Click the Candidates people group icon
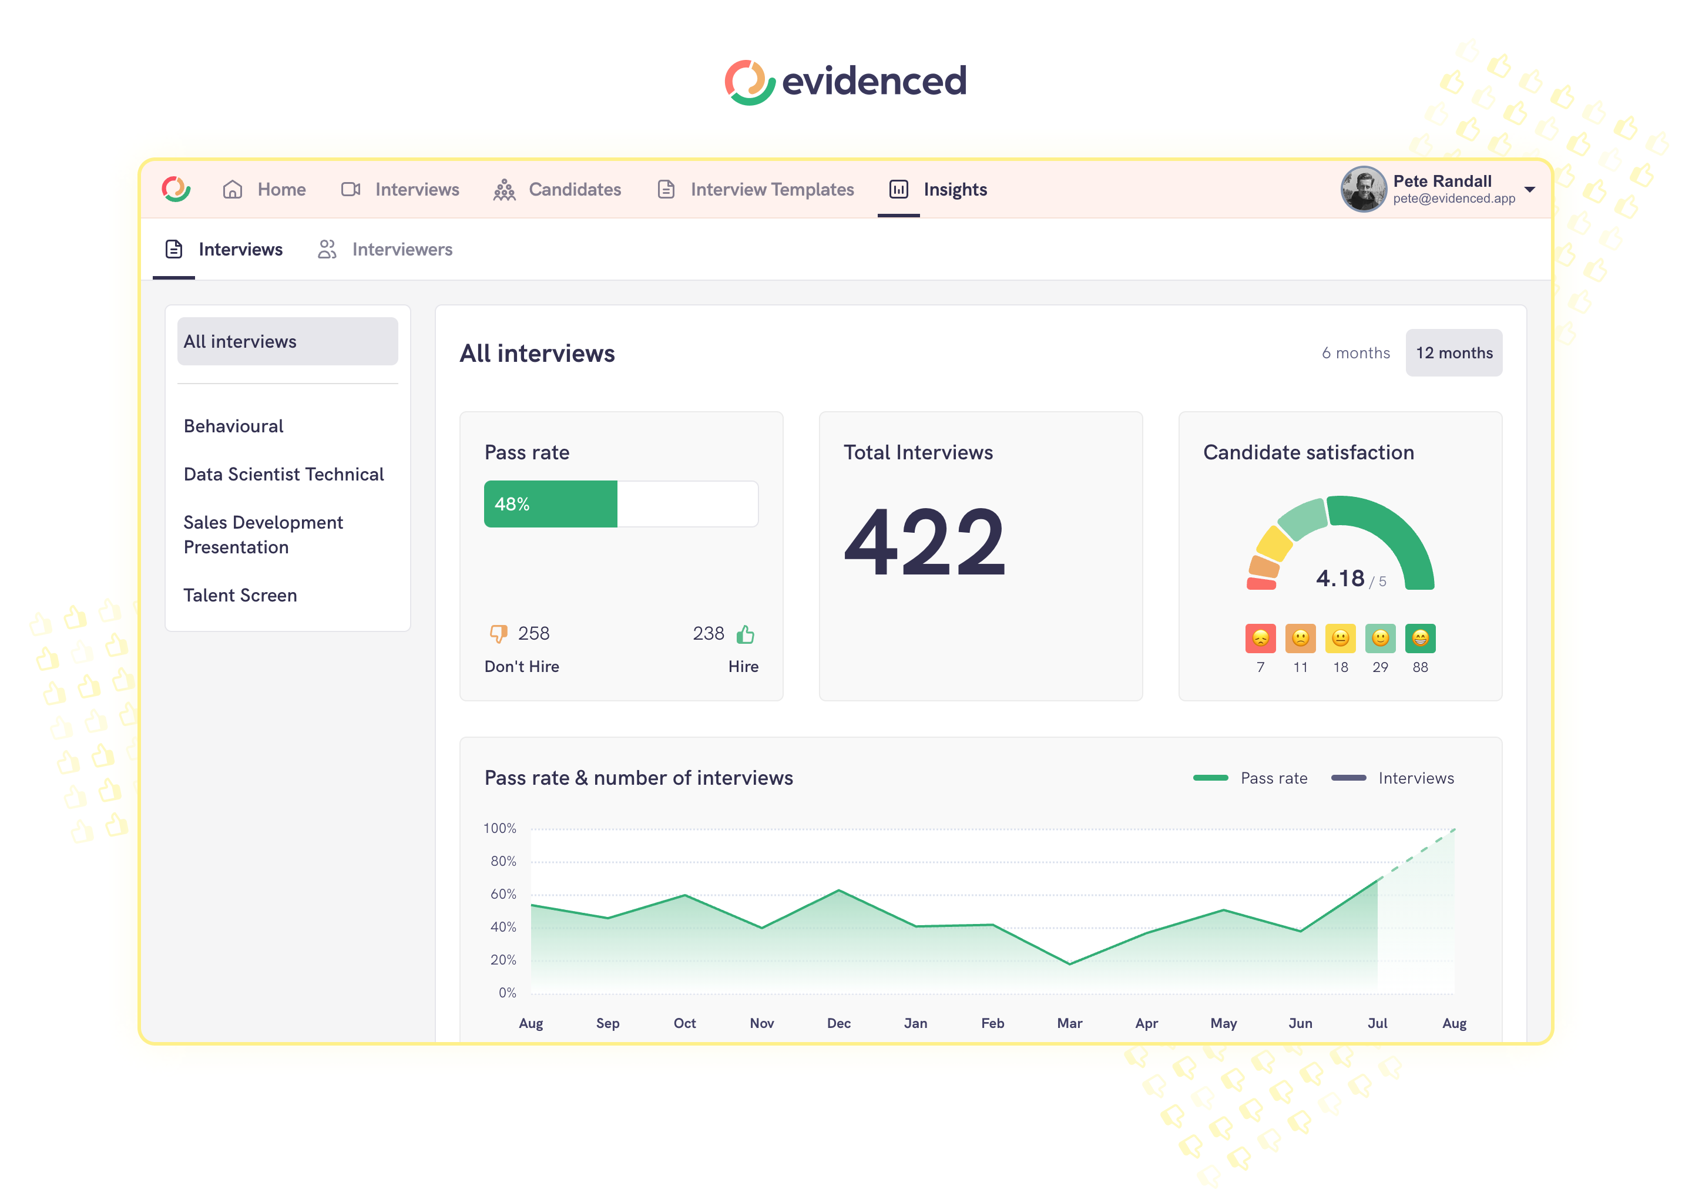Screen dimensions: 1692x1203 505,190
